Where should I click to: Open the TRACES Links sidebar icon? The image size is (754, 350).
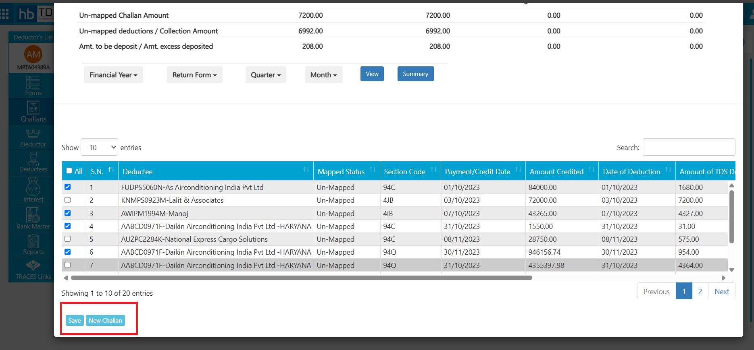[33, 270]
